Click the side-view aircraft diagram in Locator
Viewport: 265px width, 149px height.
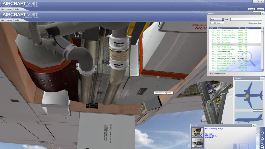coord(249,118)
